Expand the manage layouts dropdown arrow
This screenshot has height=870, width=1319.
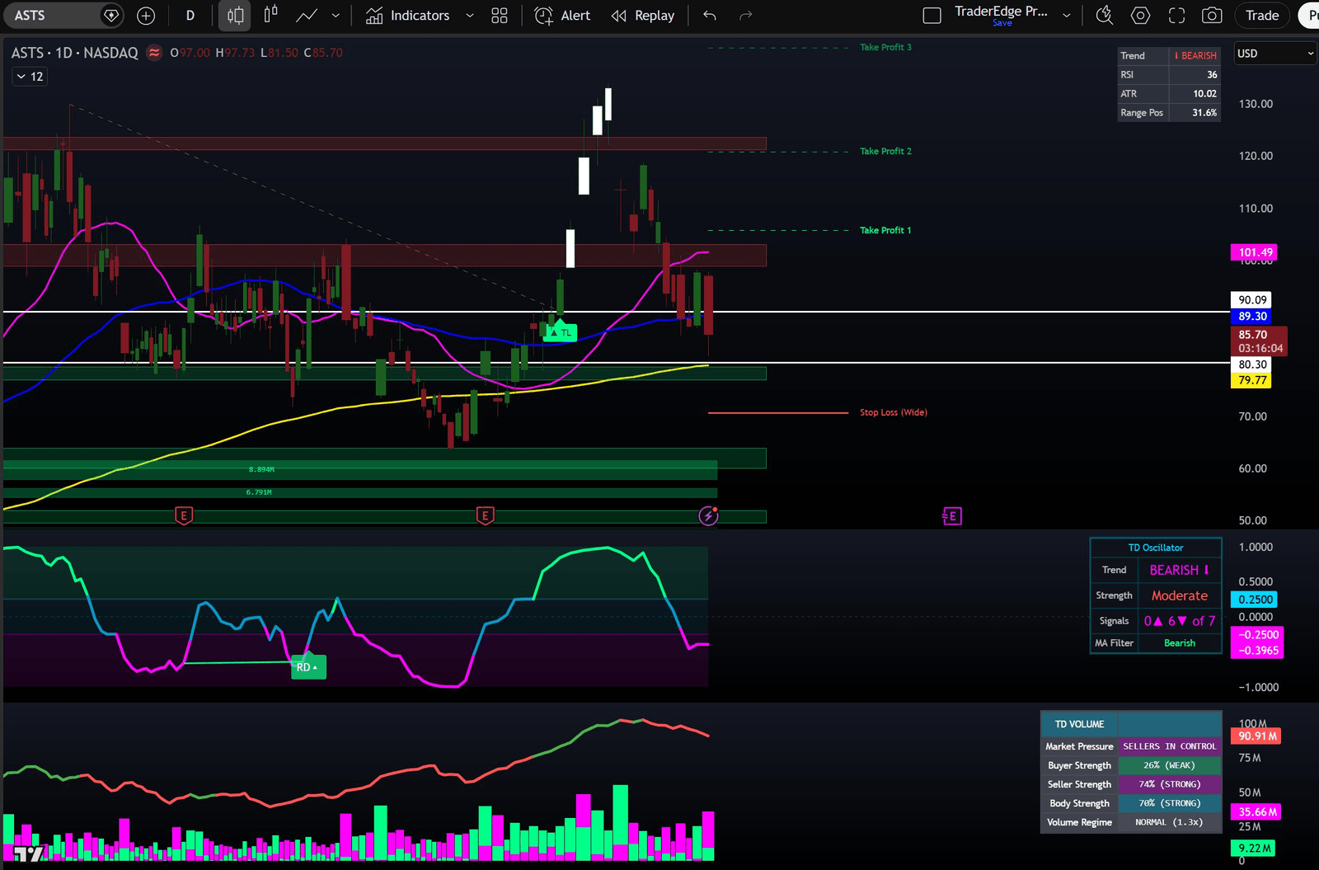(1067, 16)
